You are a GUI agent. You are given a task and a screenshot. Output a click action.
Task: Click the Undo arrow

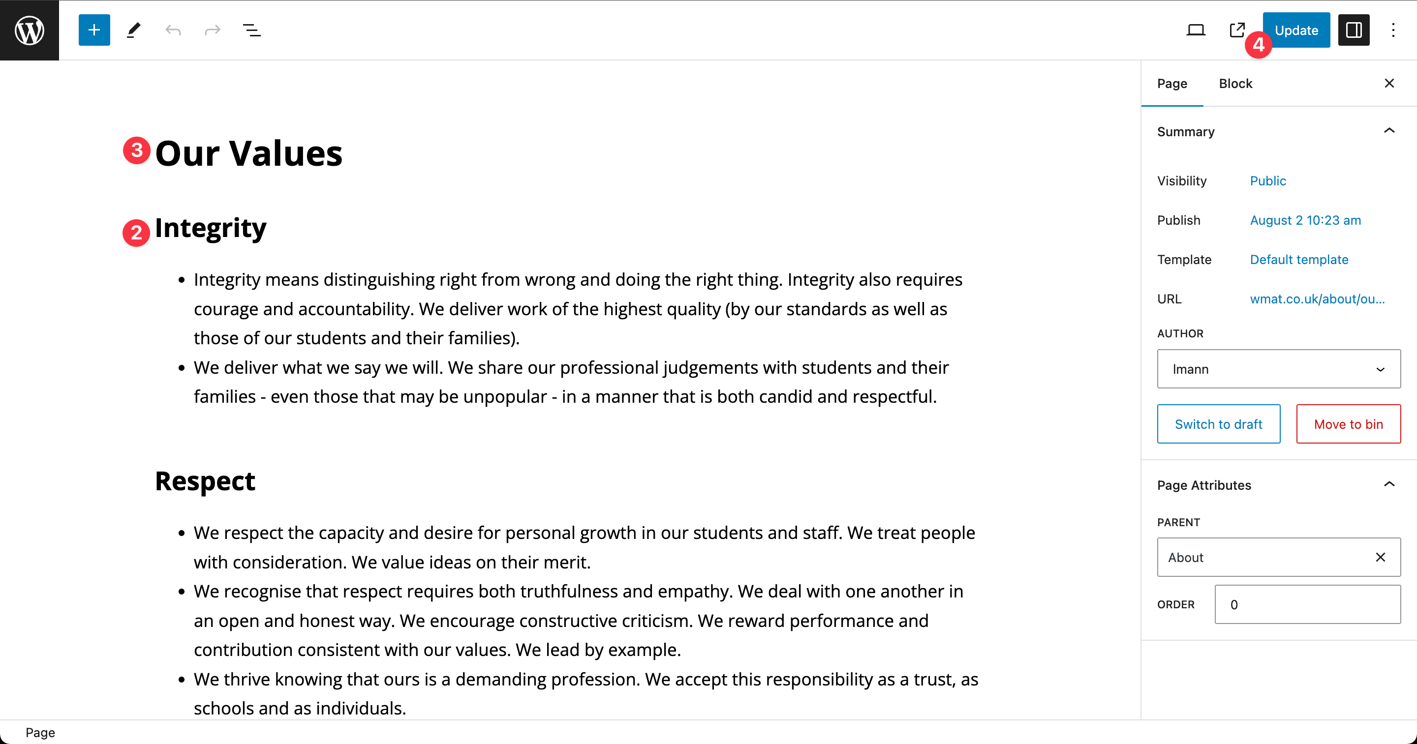[x=173, y=30]
